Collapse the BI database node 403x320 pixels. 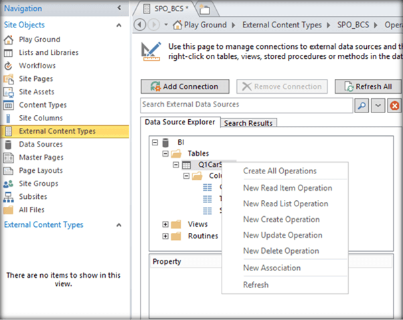(x=155, y=143)
